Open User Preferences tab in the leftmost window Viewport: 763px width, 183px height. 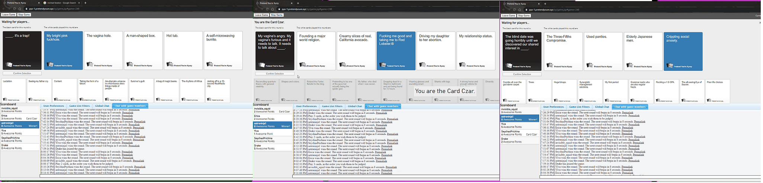tap(54, 106)
